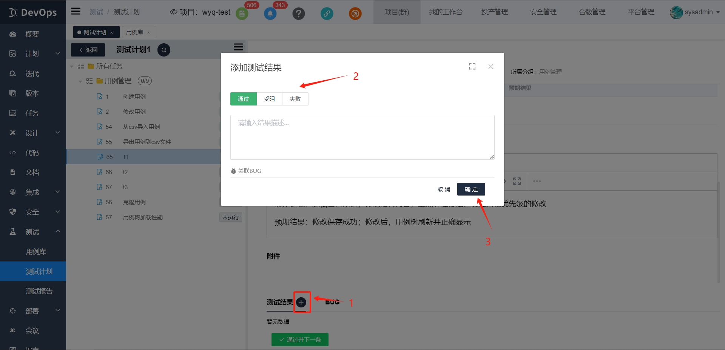This screenshot has height=350, width=725.
Task: Select the 失败 result option
Action: pyautogui.click(x=295, y=99)
